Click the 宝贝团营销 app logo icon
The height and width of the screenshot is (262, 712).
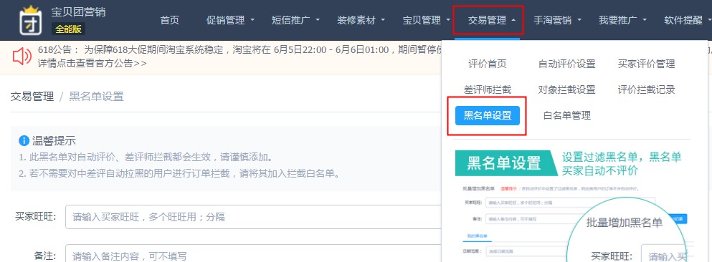click(31, 21)
